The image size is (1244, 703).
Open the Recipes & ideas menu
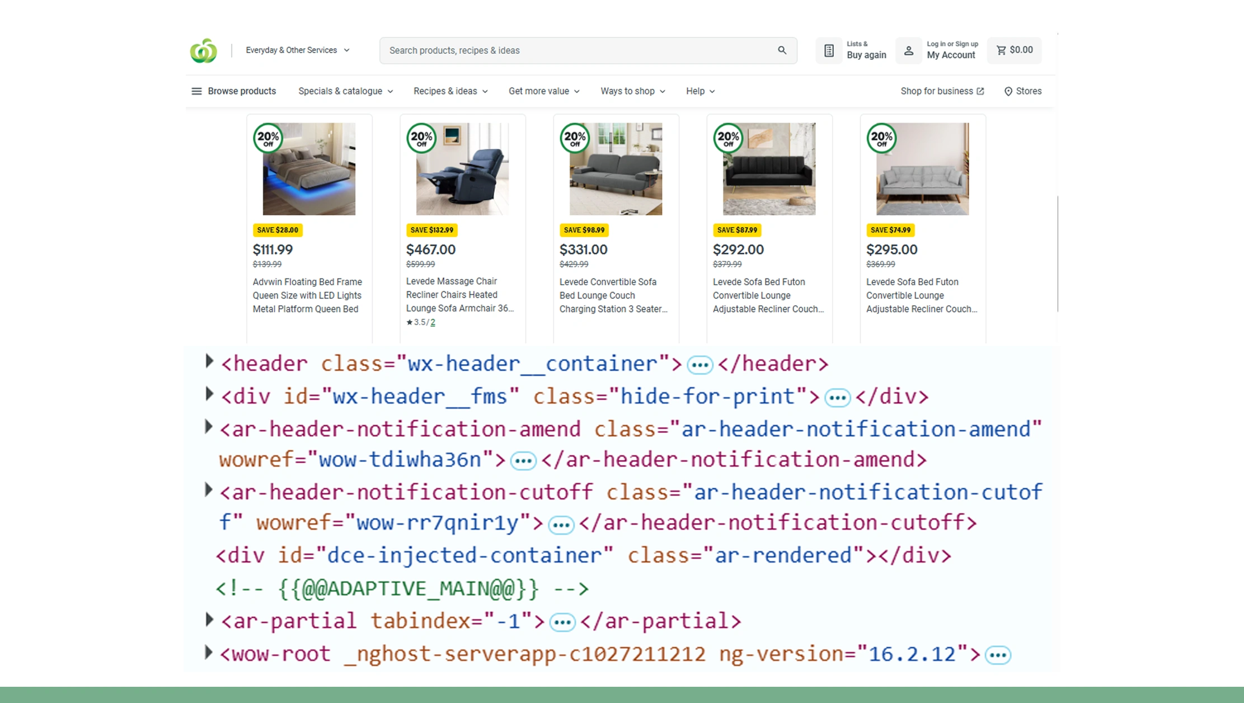[x=450, y=91]
